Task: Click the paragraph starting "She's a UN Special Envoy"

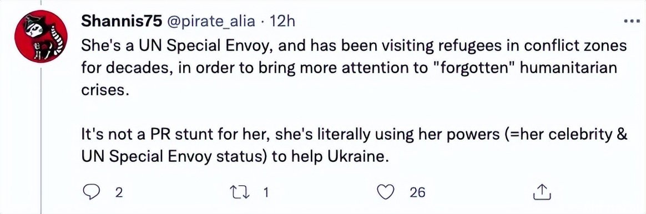Action: tap(354, 68)
